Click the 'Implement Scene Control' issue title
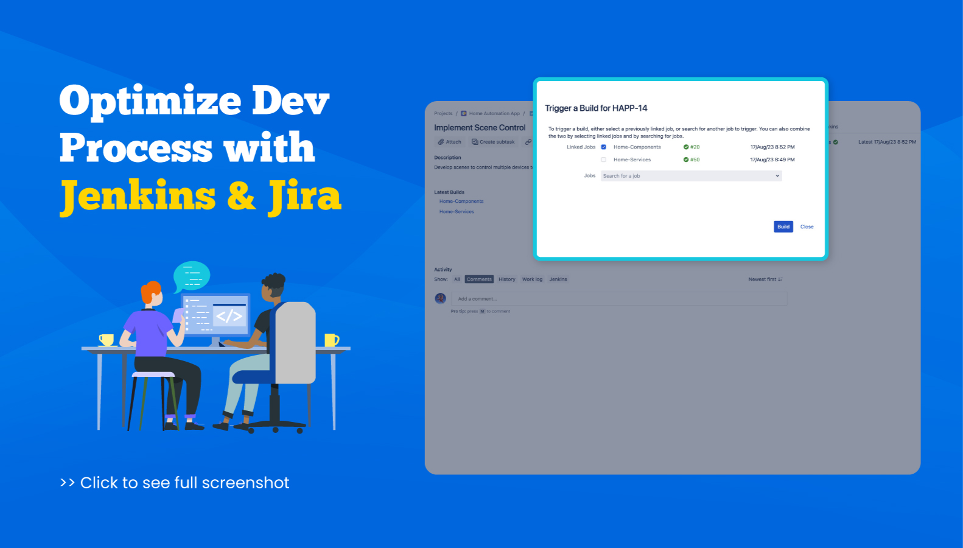Screen dimensions: 963x548 480,128
